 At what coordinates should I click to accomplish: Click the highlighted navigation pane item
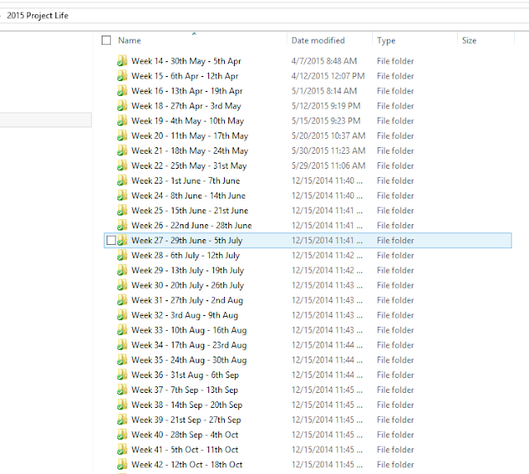(x=45, y=120)
